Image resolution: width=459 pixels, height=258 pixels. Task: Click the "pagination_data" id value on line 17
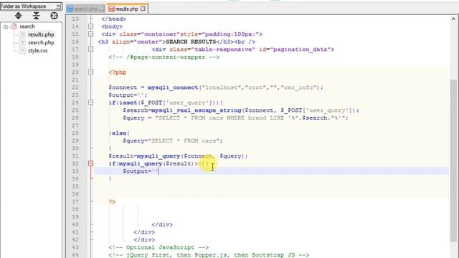[x=300, y=49]
